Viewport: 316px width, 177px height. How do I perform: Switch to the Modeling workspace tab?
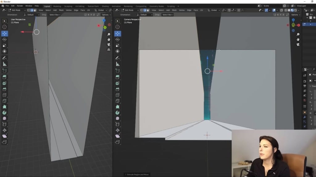57,6
